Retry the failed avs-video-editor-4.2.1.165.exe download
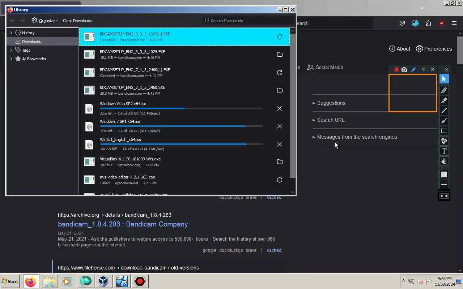This screenshot has height=289, width=463. tap(280, 180)
